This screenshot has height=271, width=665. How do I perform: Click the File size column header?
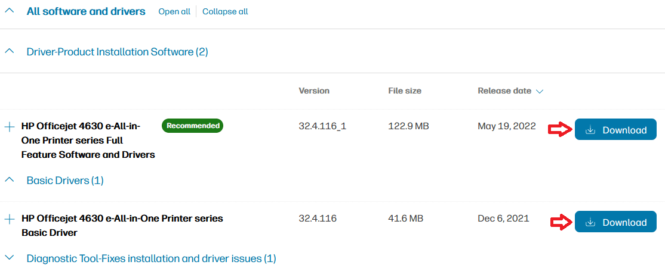(405, 91)
